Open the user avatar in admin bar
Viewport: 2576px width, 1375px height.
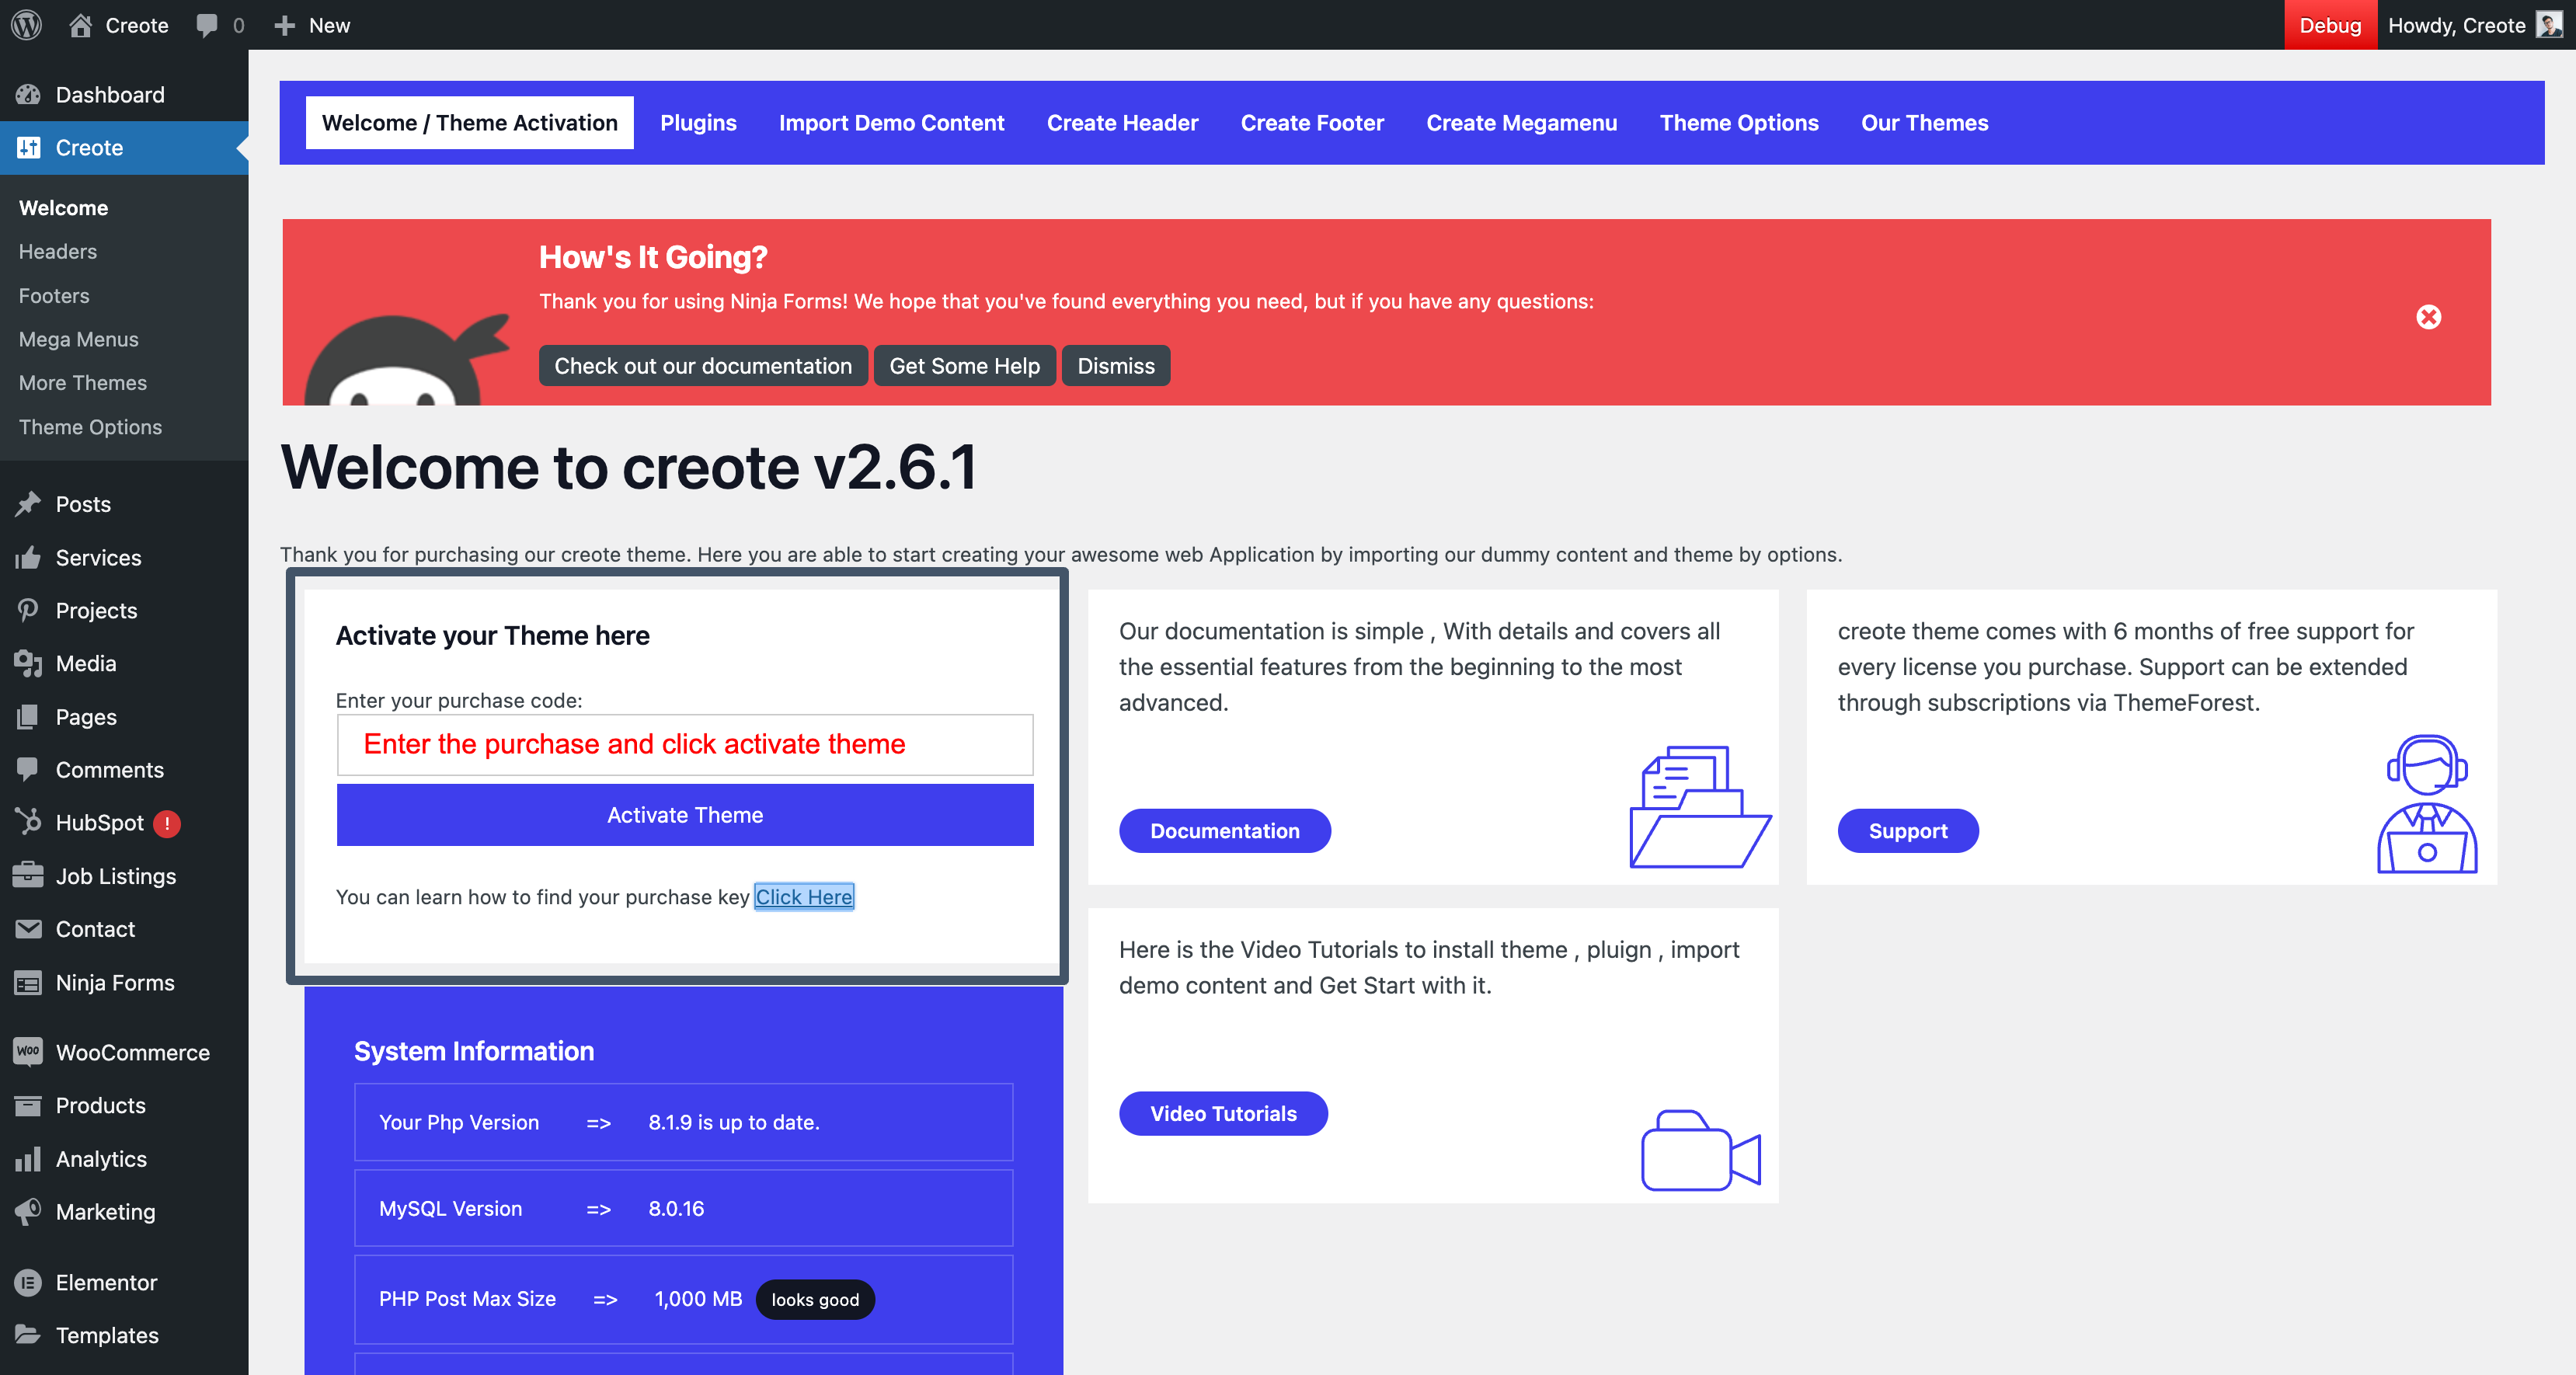(2549, 25)
